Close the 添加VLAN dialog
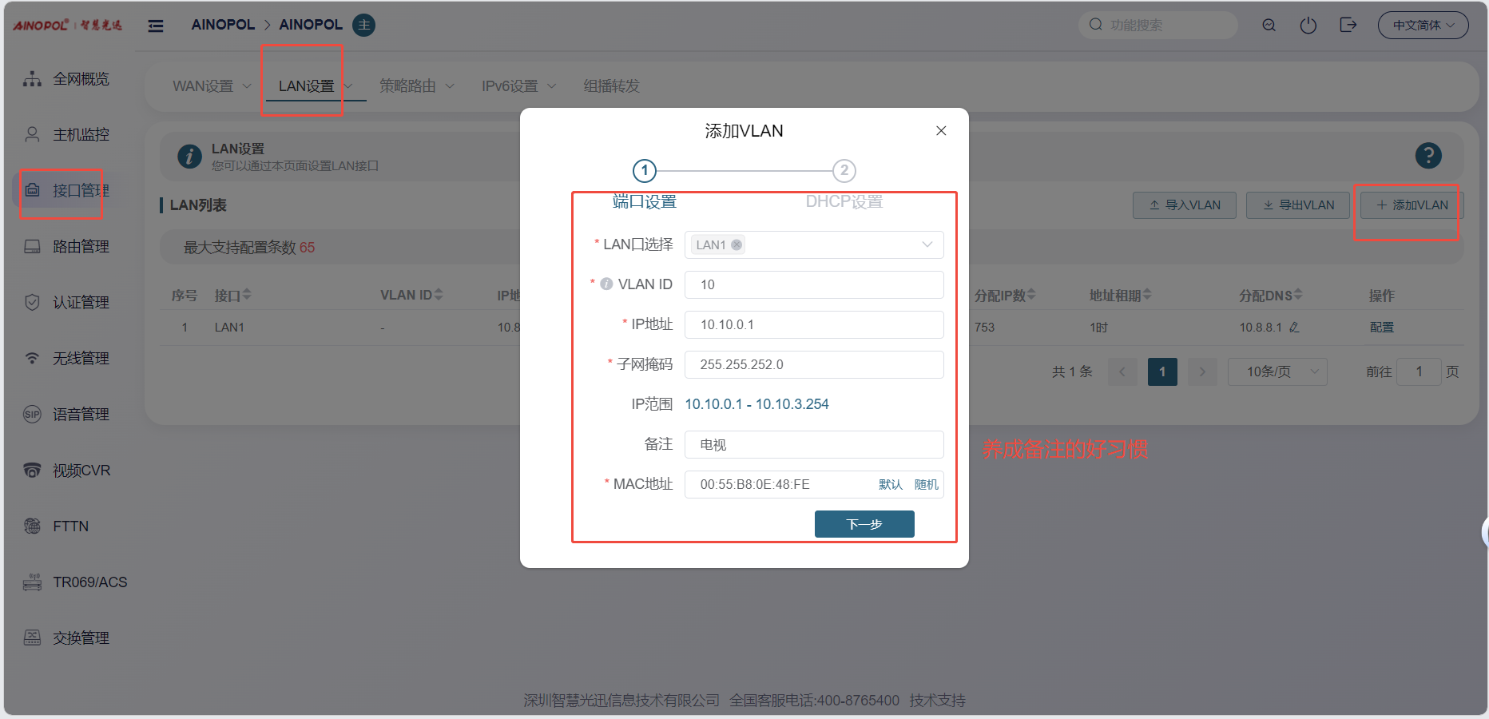 click(x=941, y=131)
